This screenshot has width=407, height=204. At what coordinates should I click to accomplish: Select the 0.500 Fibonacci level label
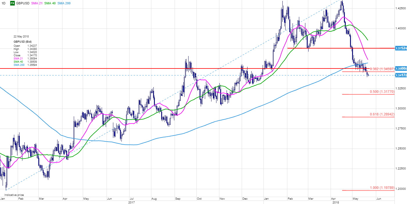[382, 92]
